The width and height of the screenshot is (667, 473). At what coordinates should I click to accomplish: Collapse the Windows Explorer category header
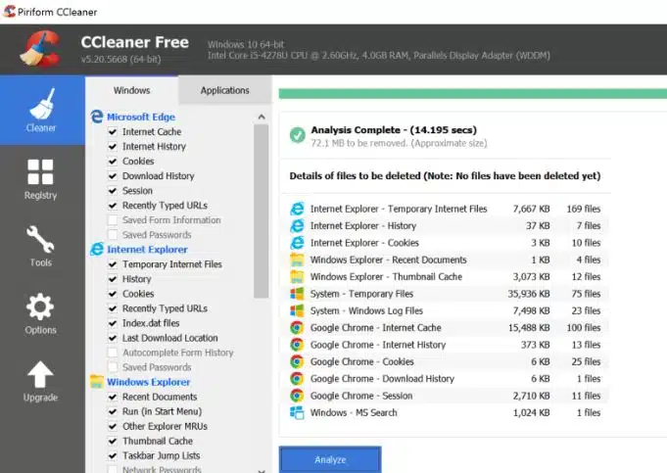(149, 382)
